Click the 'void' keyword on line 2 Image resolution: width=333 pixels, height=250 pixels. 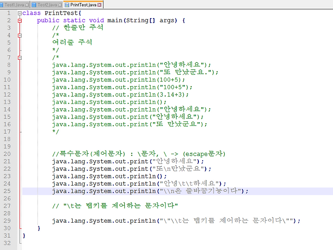pos(96,20)
